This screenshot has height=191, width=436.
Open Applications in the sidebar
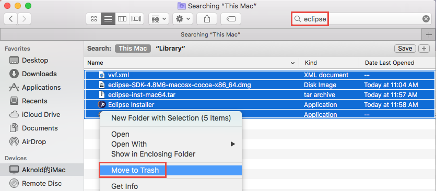(x=41, y=87)
